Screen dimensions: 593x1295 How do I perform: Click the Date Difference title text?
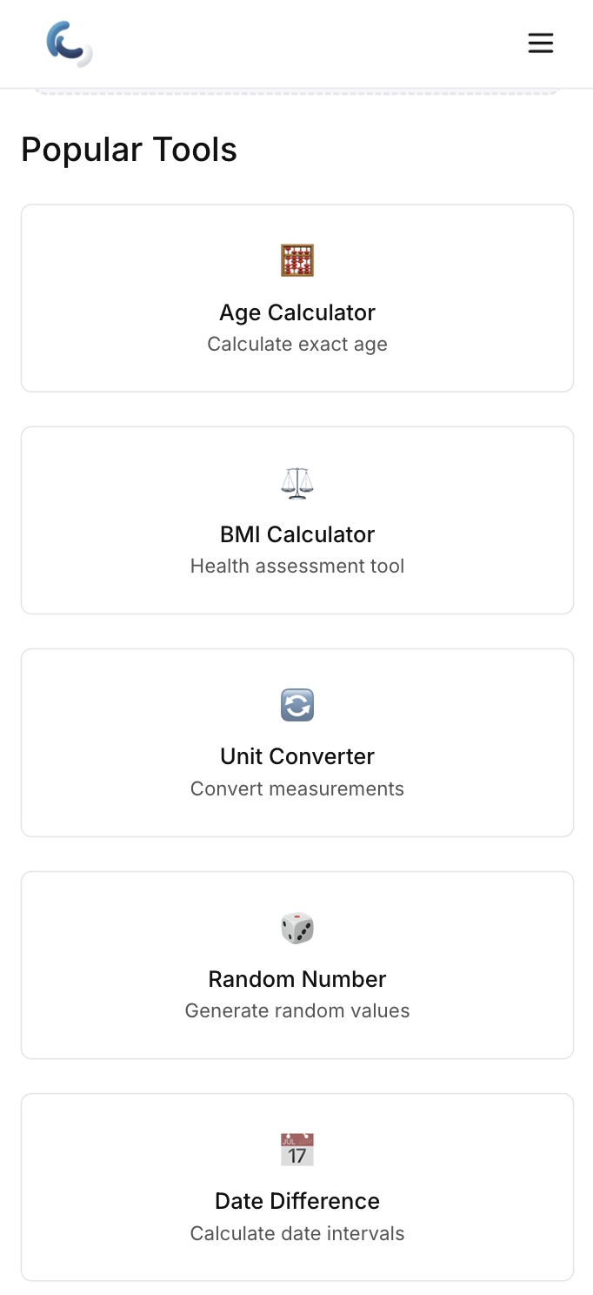click(297, 1200)
